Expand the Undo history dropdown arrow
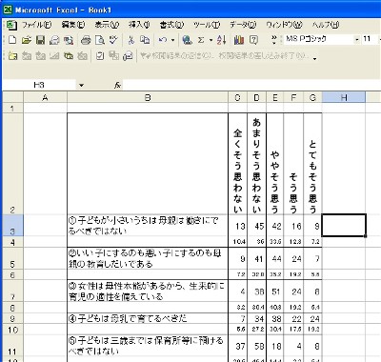The height and width of the screenshot is (362, 381). (172, 40)
